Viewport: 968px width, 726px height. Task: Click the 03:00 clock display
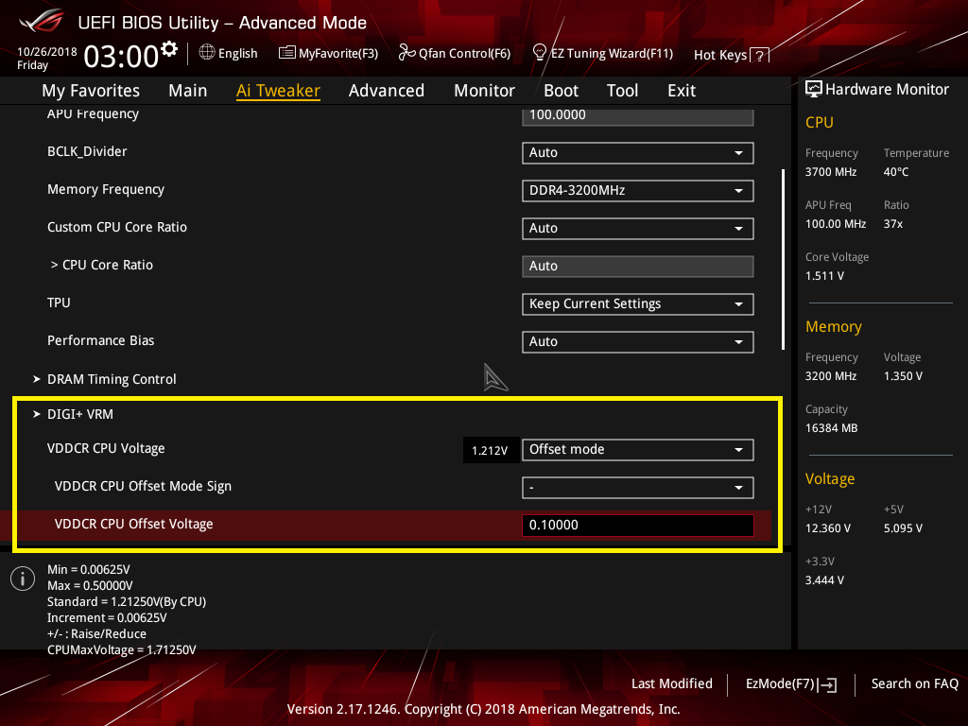click(x=121, y=57)
